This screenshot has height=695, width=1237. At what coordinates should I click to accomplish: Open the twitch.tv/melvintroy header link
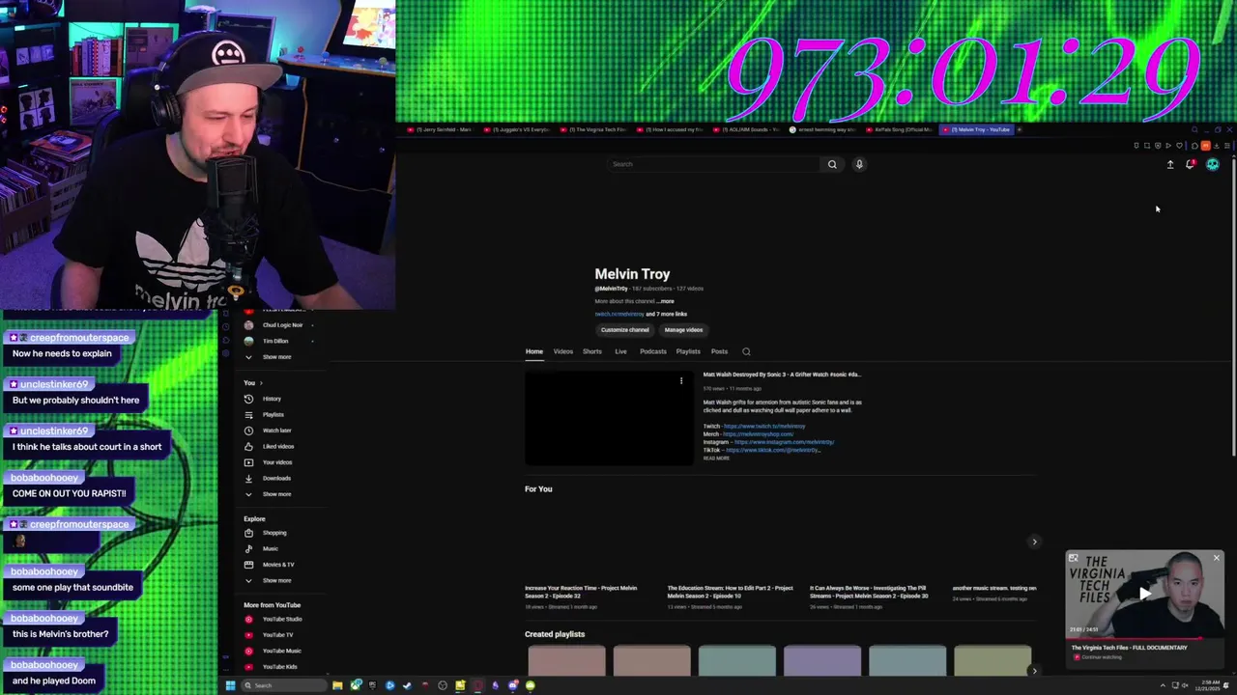coord(619,314)
